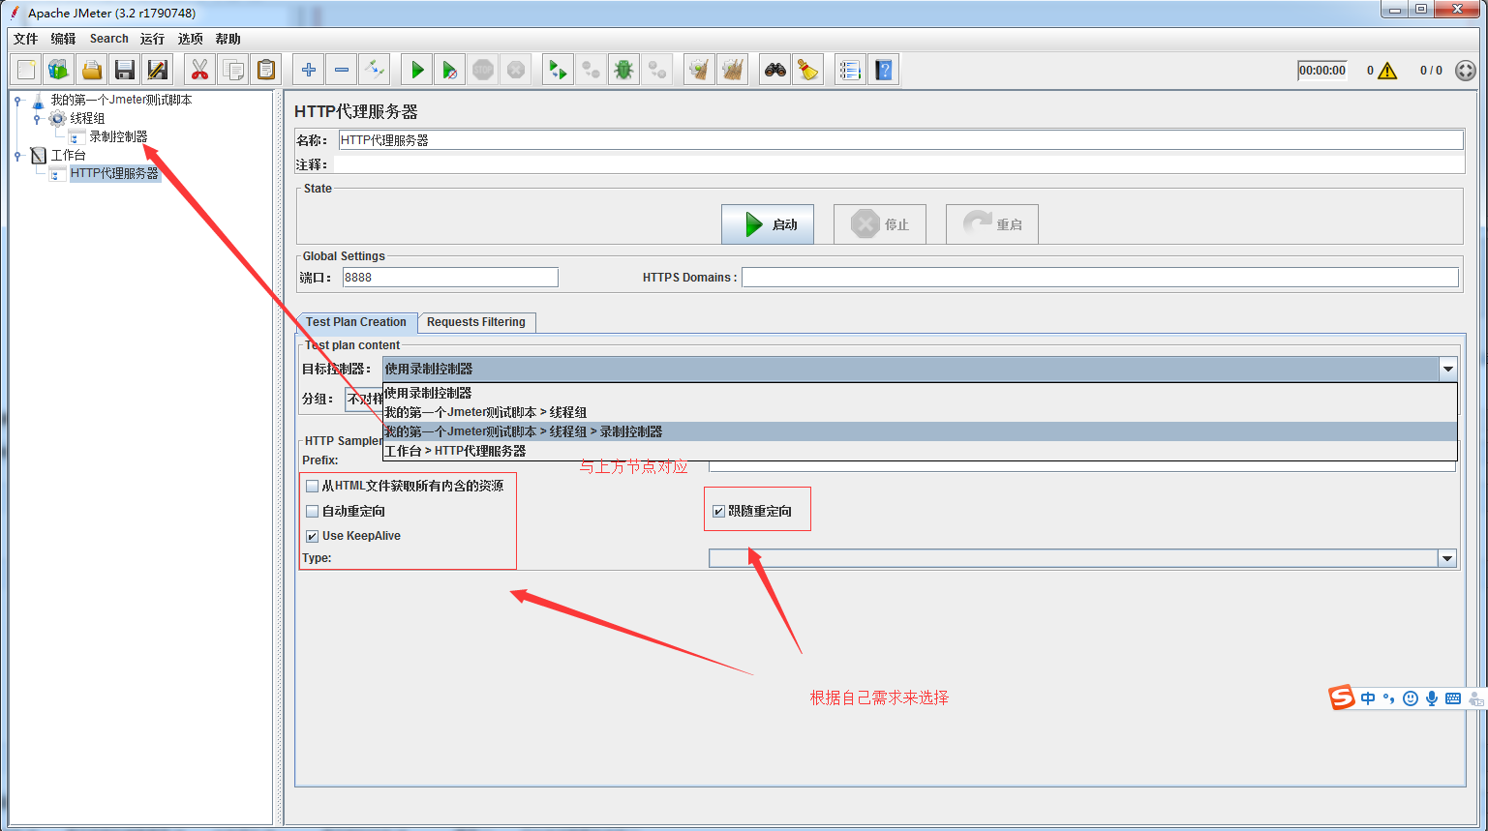Choose 我的第一个Jmeter测试脚本 > 线程组 option
The image size is (1488, 831).
(920, 412)
